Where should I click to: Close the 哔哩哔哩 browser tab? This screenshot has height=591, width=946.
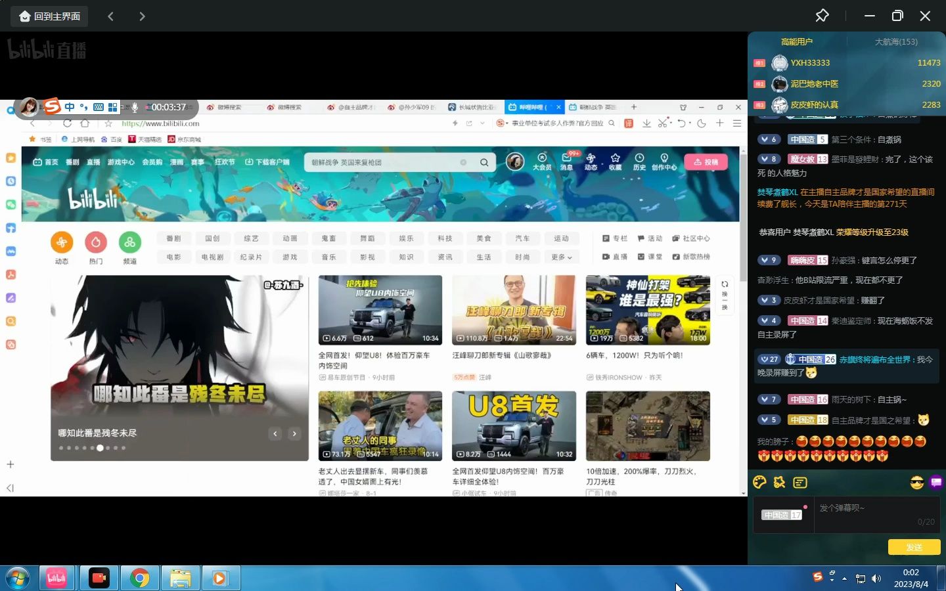tap(558, 107)
